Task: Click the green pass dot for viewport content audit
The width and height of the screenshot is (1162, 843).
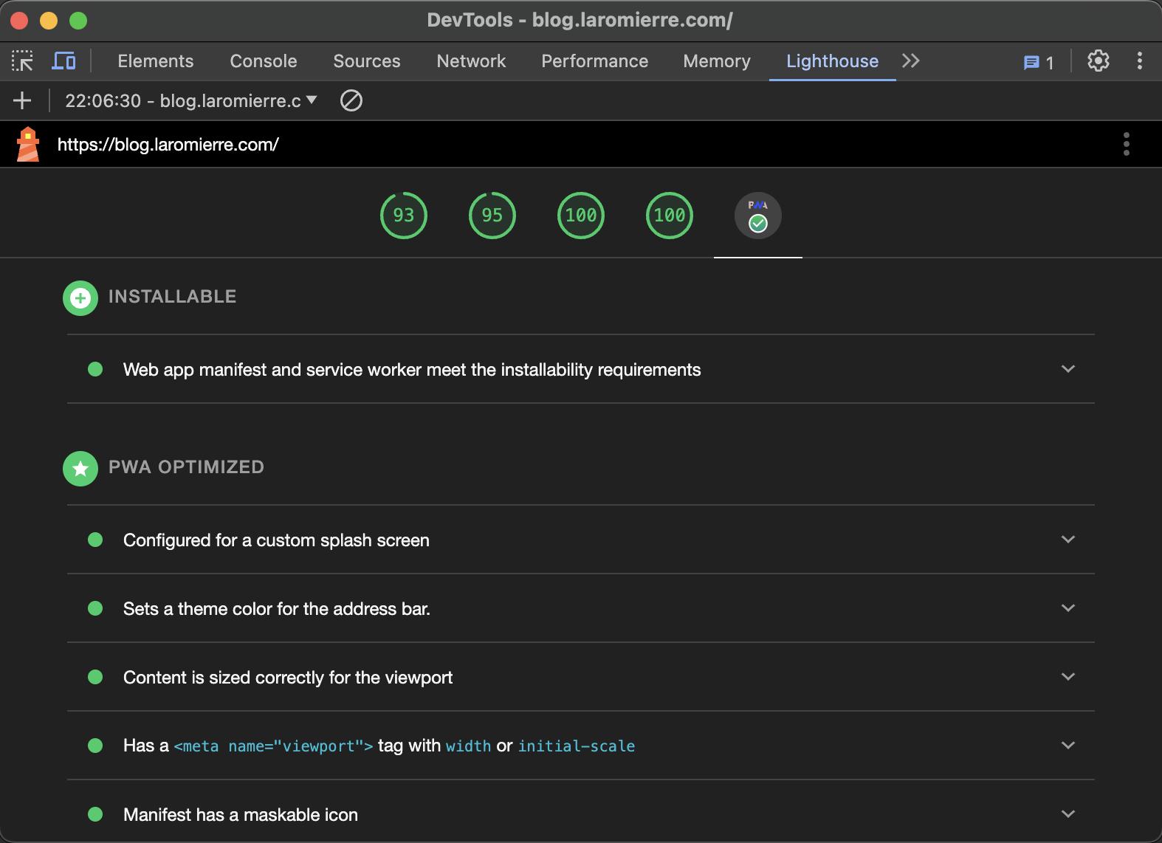Action: tap(95, 677)
